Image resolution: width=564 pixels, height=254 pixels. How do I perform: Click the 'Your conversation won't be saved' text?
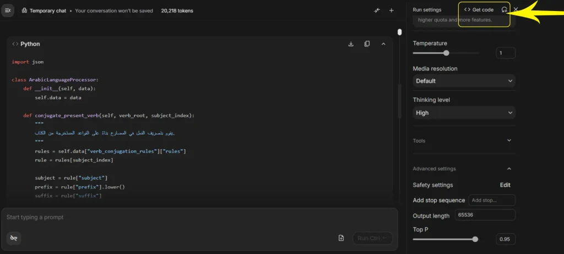coord(114,11)
